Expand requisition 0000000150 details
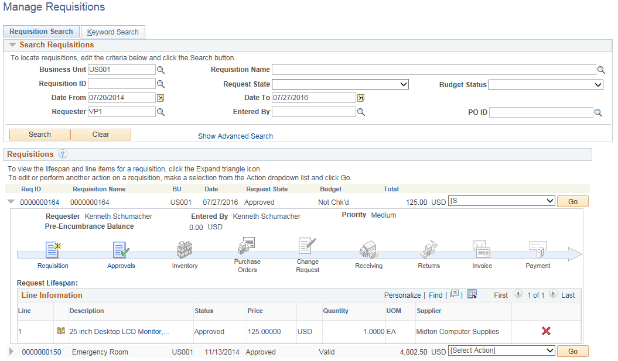This screenshot has height=361, width=618. coord(11,351)
